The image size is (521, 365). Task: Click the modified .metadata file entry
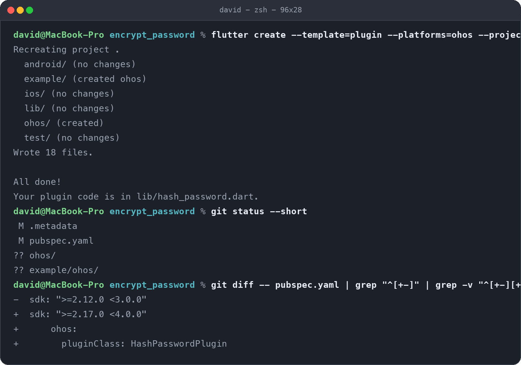point(48,226)
